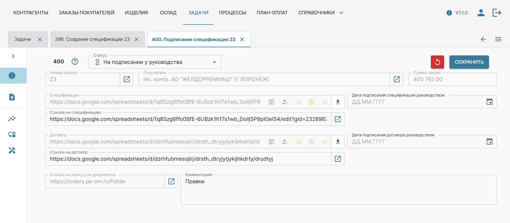Open the finance document sidebar icon

pos(12,97)
